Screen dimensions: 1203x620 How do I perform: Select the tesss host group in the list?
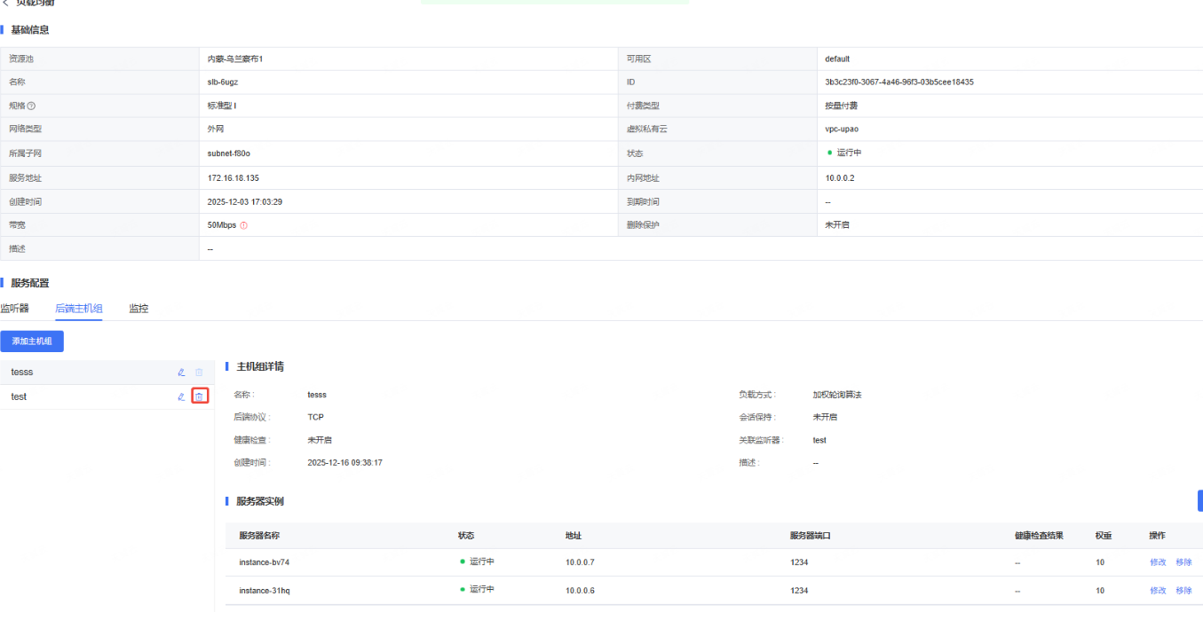point(107,373)
